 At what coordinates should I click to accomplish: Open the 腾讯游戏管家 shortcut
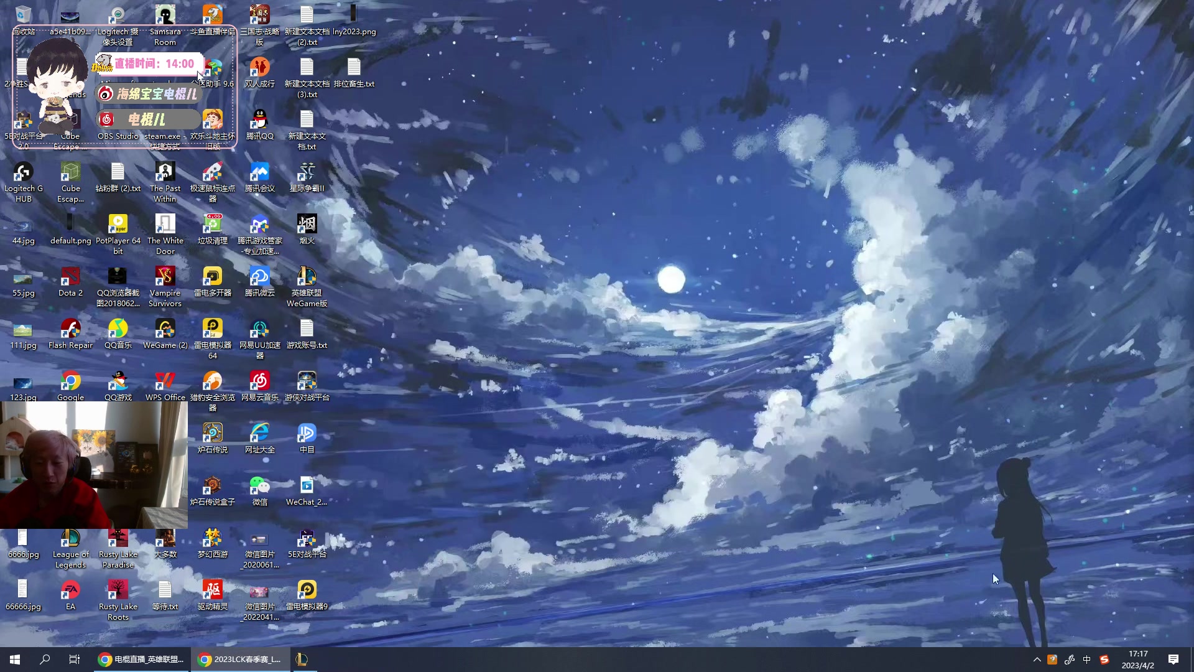pos(259,234)
